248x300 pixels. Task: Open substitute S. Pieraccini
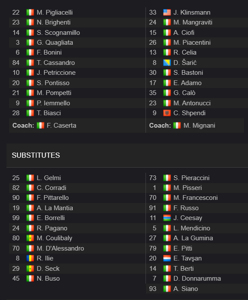(x=192, y=178)
